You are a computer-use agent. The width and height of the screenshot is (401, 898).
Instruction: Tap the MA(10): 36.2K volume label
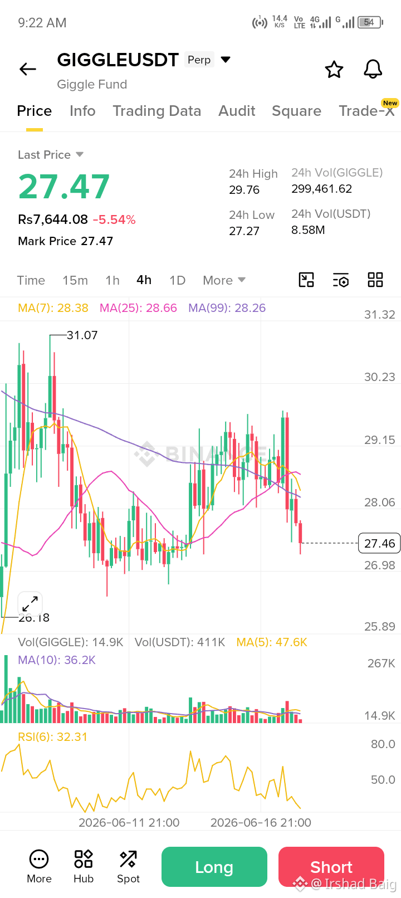(x=57, y=660)
